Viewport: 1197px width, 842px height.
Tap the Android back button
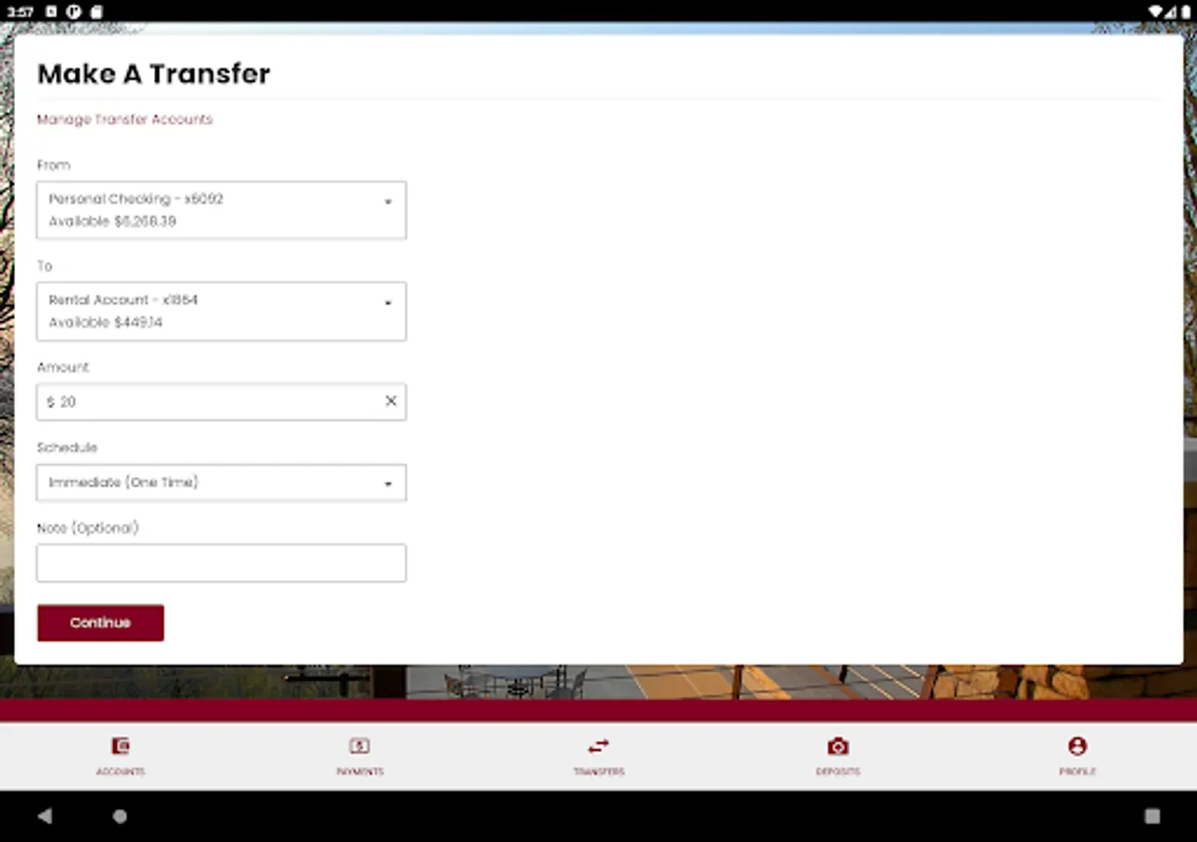[x=44, y=816]
